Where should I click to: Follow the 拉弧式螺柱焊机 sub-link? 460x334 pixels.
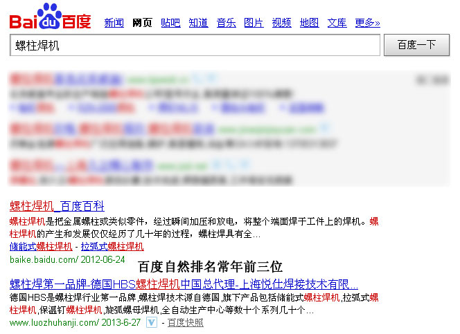coord(112,246)
